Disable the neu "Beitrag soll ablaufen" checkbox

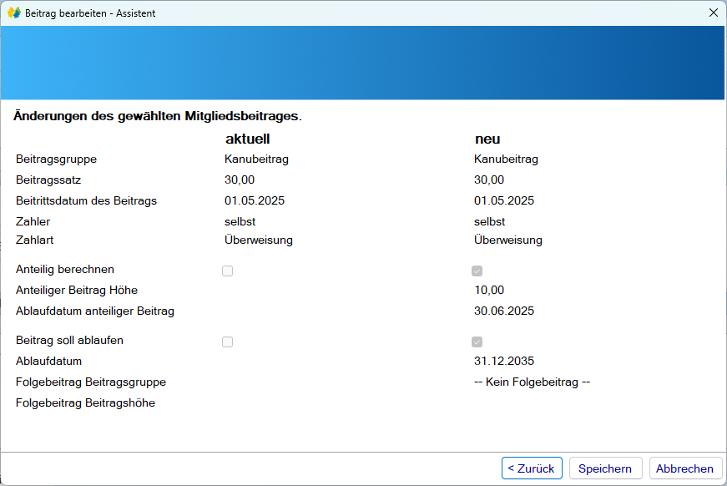click(x=477, y=341)
